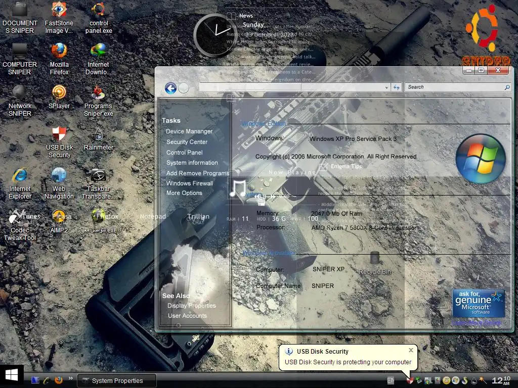Click the System Properties taskbar button
The height and width of the screenshot is (388, 518).
pos(117,381)
